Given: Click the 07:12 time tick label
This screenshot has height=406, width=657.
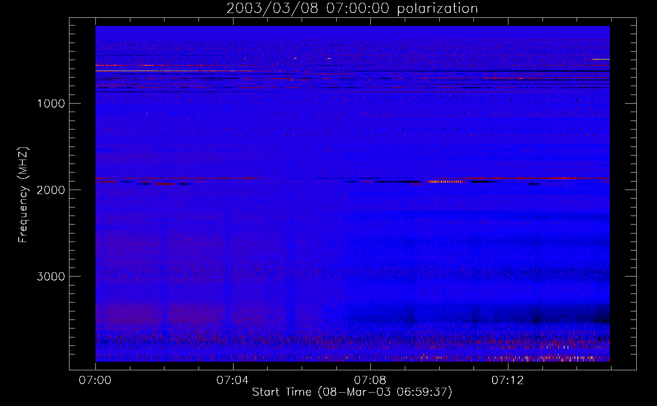Looking at the screenshot, I should 508,380.
